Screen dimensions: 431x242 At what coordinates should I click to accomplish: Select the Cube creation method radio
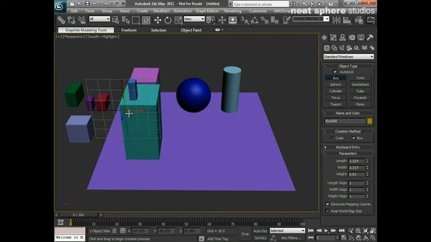coord(332,138)
